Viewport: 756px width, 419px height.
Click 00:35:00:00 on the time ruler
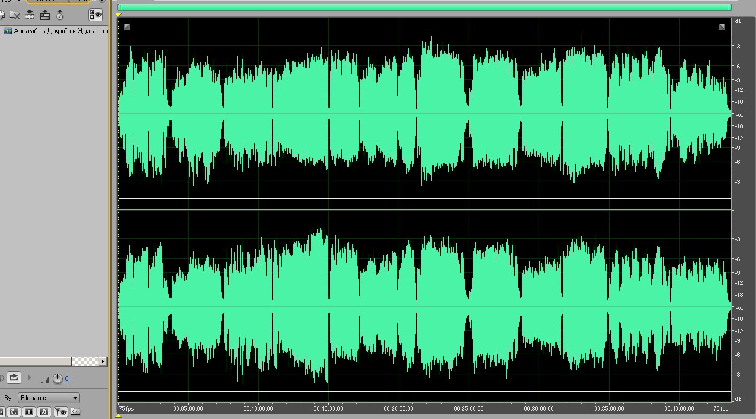click(609, 409)
